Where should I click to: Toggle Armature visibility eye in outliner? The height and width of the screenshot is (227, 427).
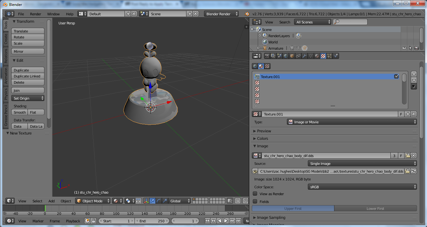click(404, 48)
